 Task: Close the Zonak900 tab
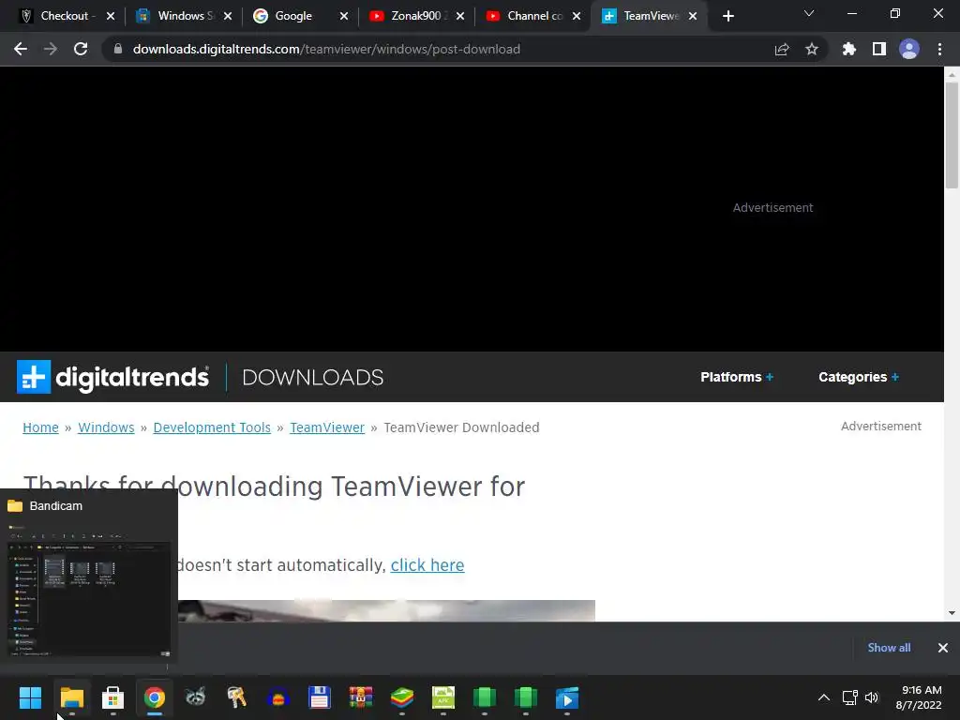(460, 16)
